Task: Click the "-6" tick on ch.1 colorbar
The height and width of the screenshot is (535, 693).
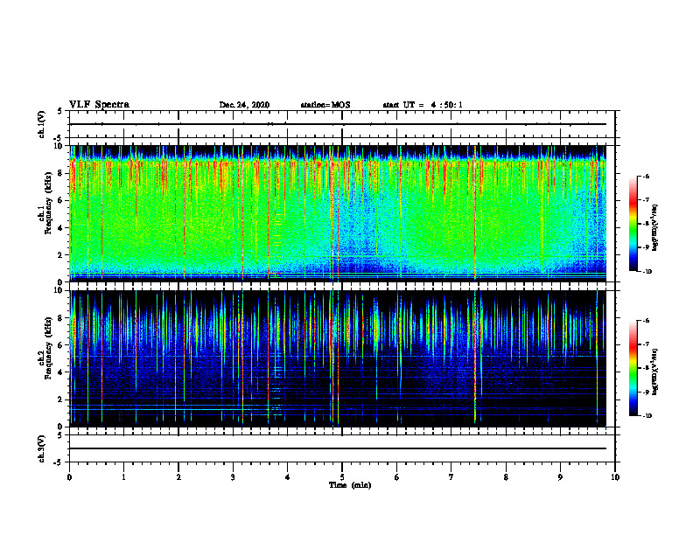Action: click(x=646, y=176)
